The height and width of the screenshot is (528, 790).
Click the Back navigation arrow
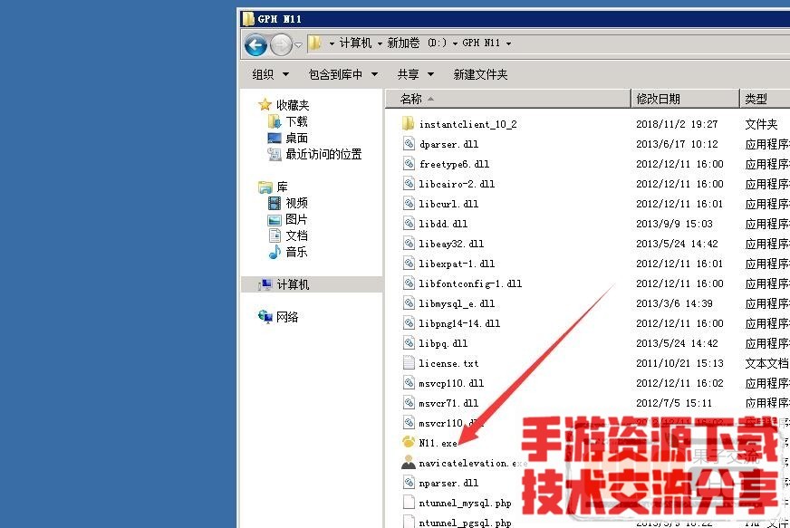pyautogui.click(x=256, y=45)
